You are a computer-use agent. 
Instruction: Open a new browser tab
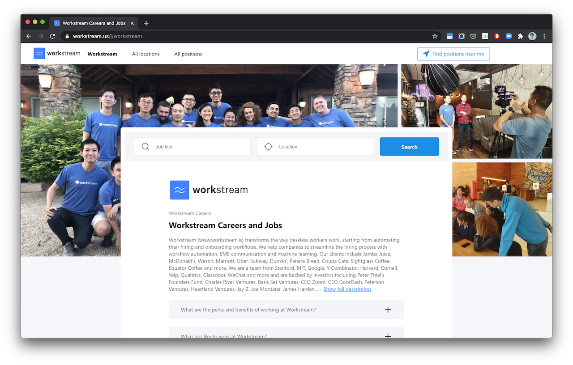(146, 23)
